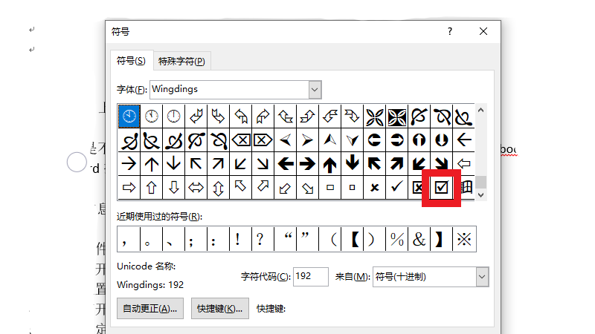Open dialog help with the question mark button
This screenshot has width=595, height=334.
coord(450,31)
